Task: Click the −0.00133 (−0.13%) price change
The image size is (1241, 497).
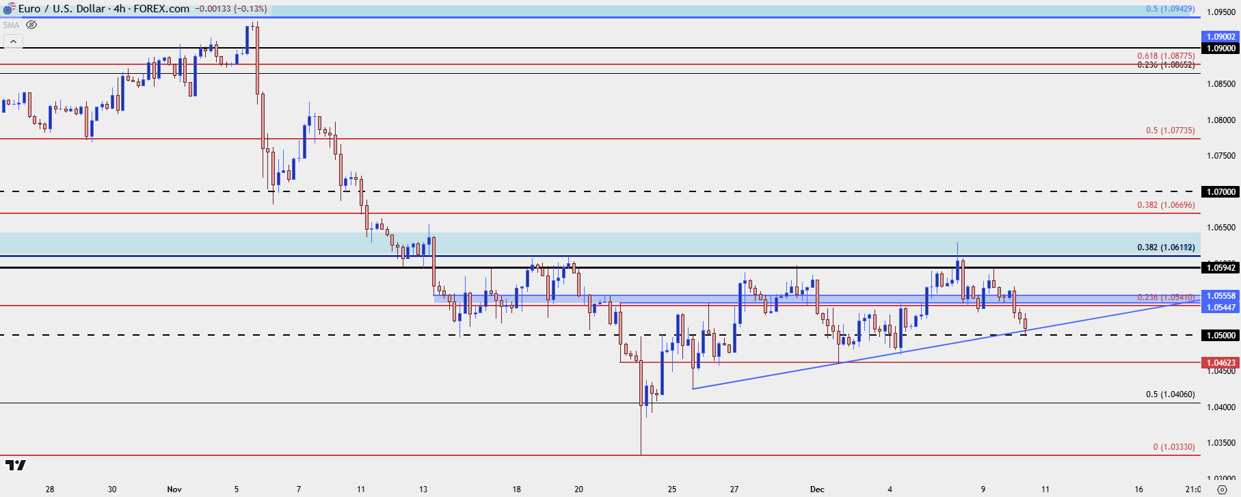Action: 231,9
